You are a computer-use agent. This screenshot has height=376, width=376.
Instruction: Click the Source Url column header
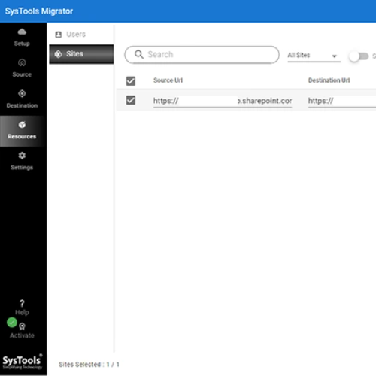tap(168, 80)
